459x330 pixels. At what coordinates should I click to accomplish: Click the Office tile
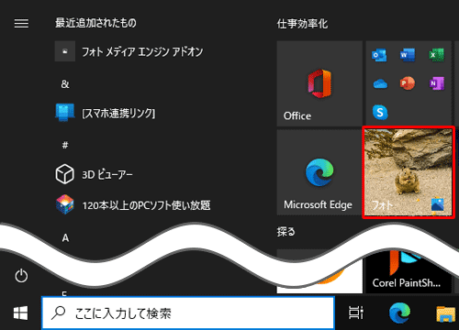coord(319,83)
